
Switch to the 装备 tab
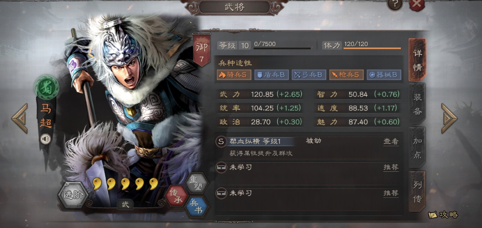click(417, 104)
